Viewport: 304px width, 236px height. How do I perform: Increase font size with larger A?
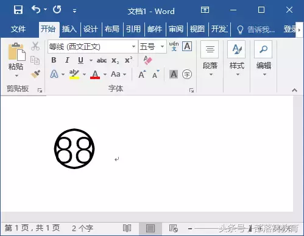click(142, 74)
